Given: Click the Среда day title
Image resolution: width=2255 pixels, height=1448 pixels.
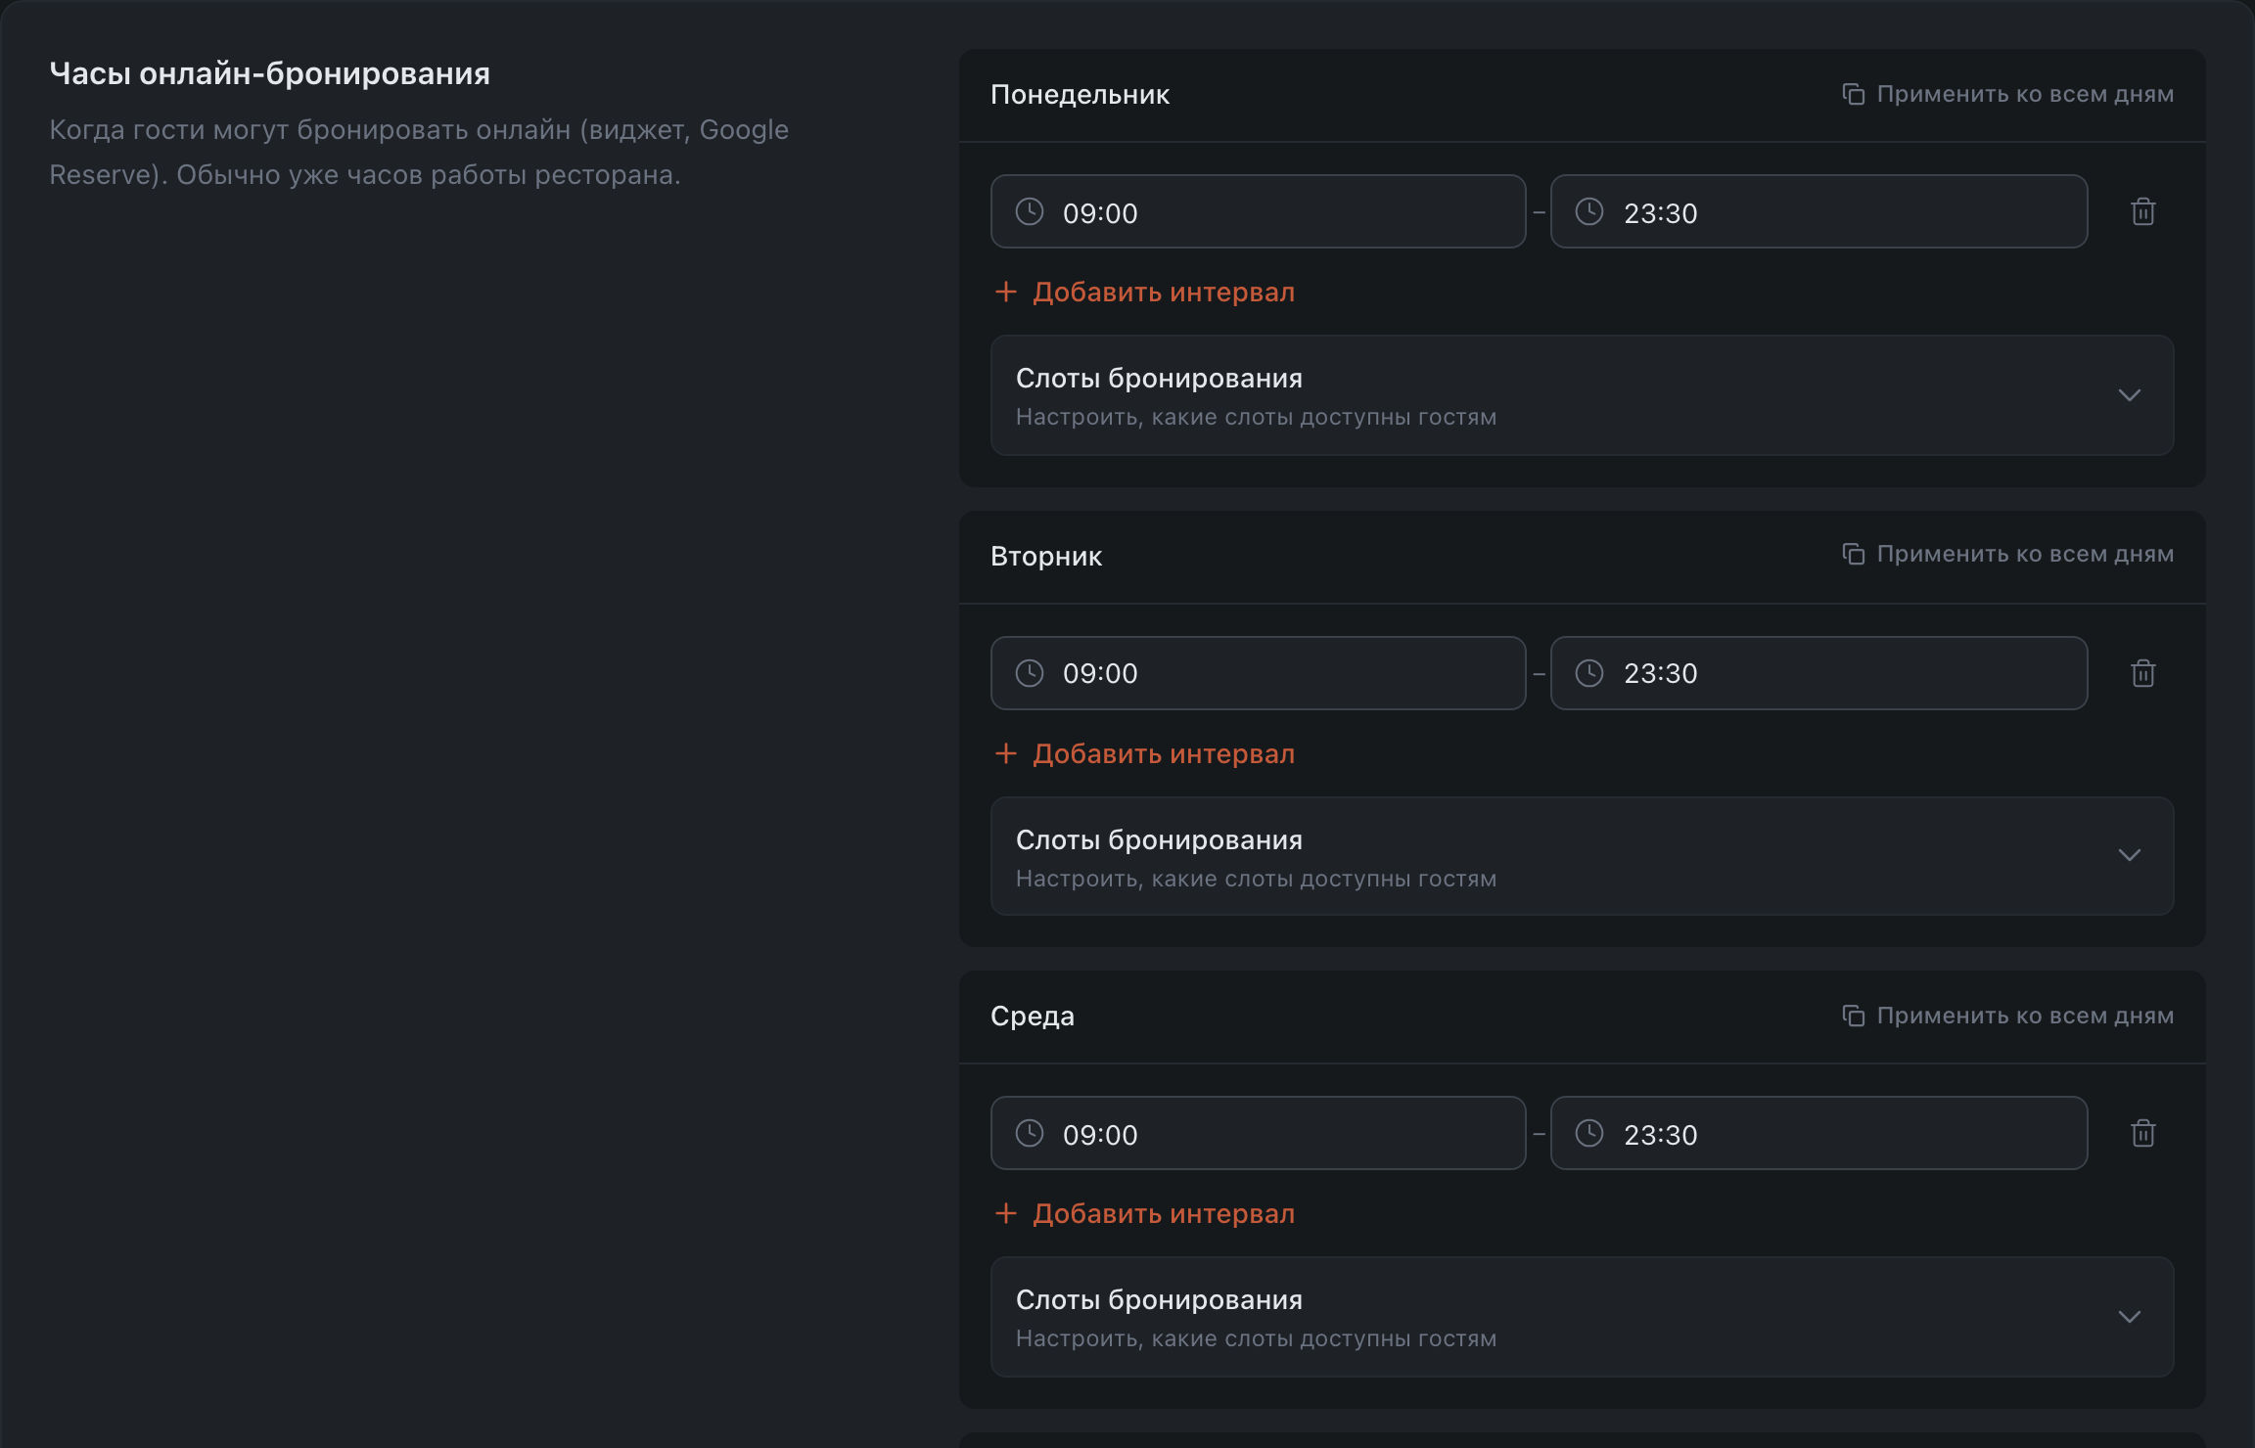Looking at the screenshot, I should click(1033, 1017).
